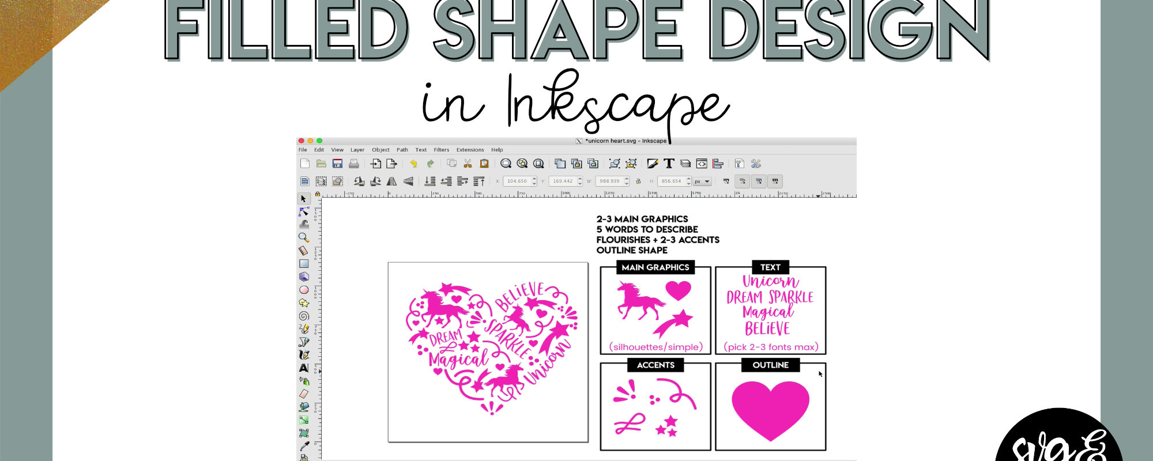Click the Cut scissors icon
Screen dimensions: 1153x461
click(468, 164)
